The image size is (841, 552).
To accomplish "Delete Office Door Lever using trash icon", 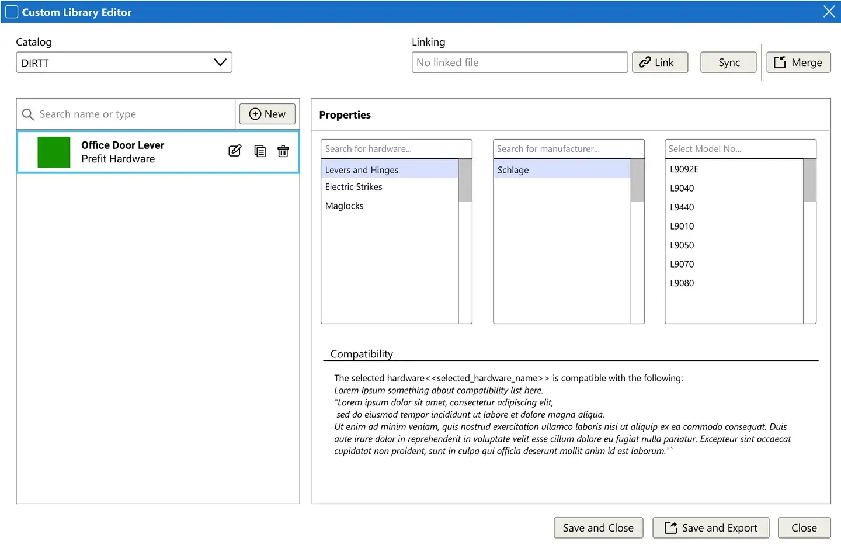I will click(283, 151).
